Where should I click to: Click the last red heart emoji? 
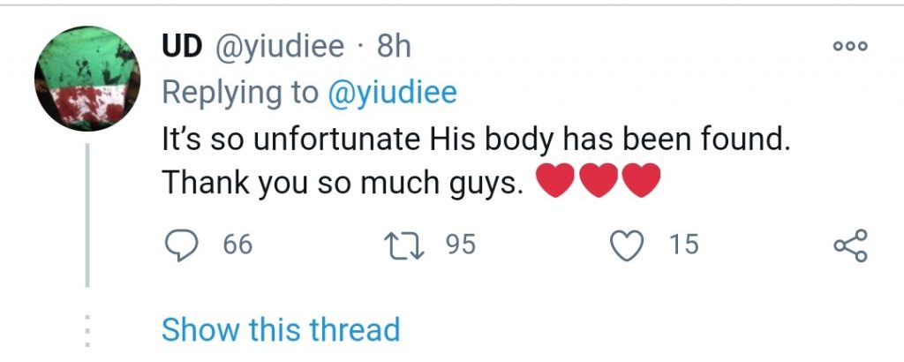click(x=640, y=184)
